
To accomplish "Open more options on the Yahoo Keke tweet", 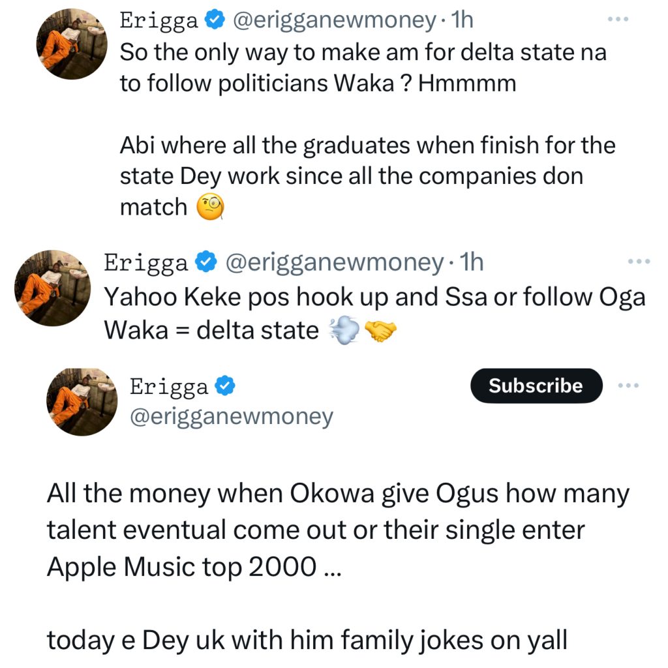I will 639,262.
